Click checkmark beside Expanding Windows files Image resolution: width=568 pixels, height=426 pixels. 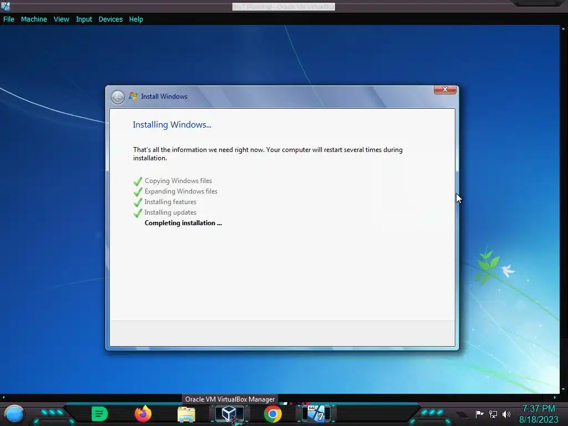point(138,191)
